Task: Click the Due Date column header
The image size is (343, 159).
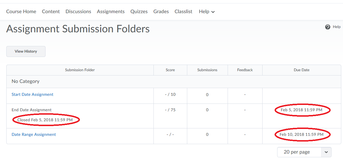Action: (x=301, y=70)
